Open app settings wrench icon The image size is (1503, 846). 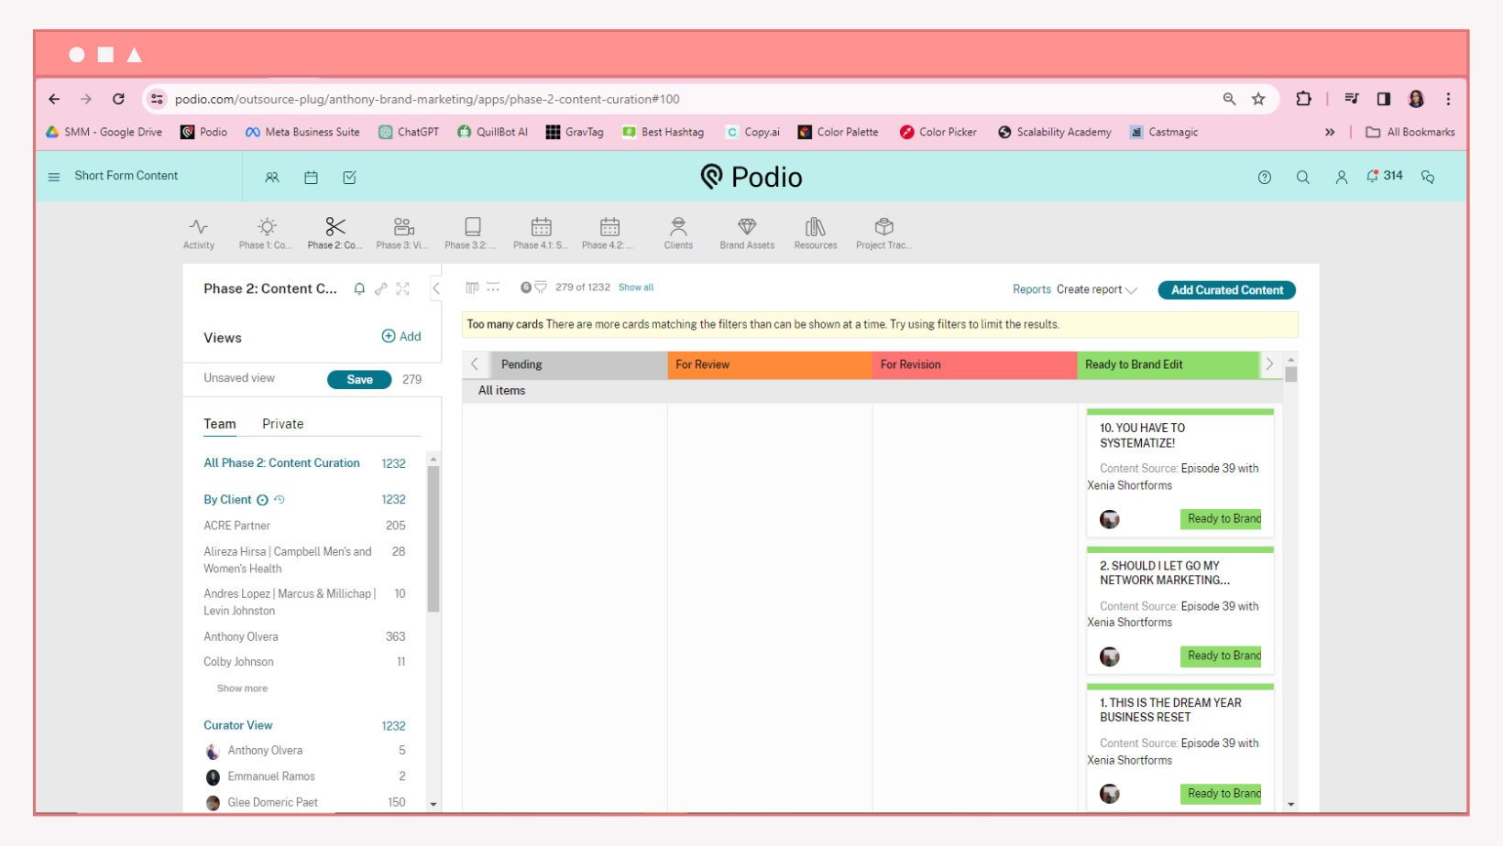(381, 289)
